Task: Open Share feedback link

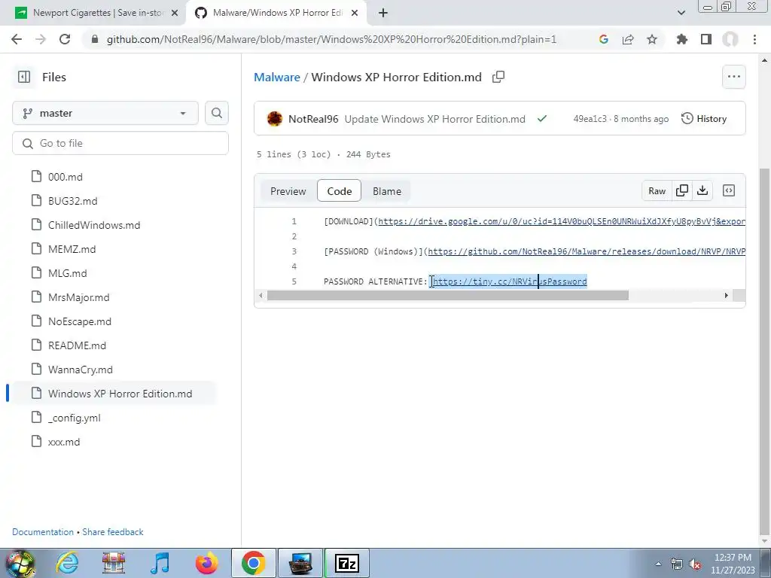Action: pos(113,532)
